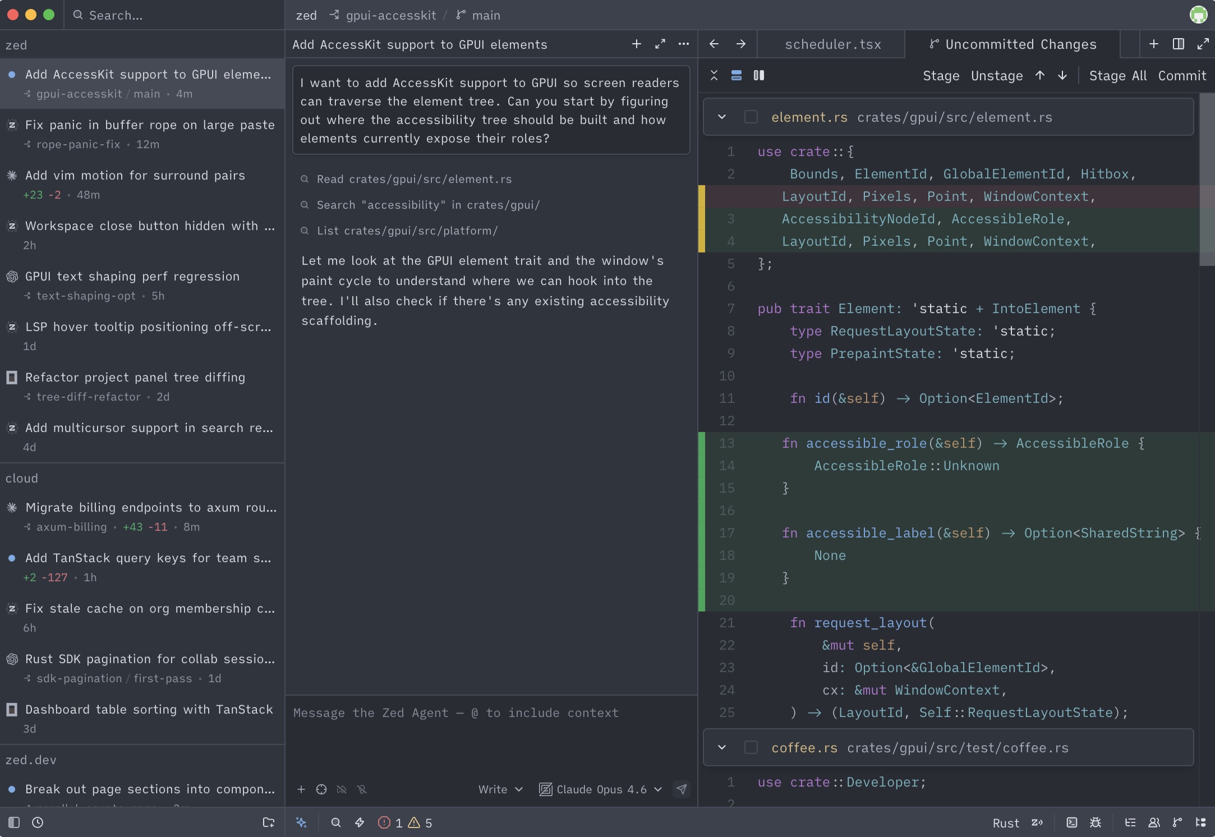Add context with the plus icon below the message box
The width and height of the screenshot is (1215, 837).
[x=301, y=789]
